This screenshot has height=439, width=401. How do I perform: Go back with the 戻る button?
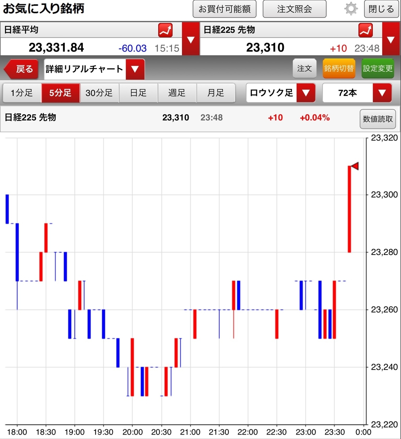21,69
